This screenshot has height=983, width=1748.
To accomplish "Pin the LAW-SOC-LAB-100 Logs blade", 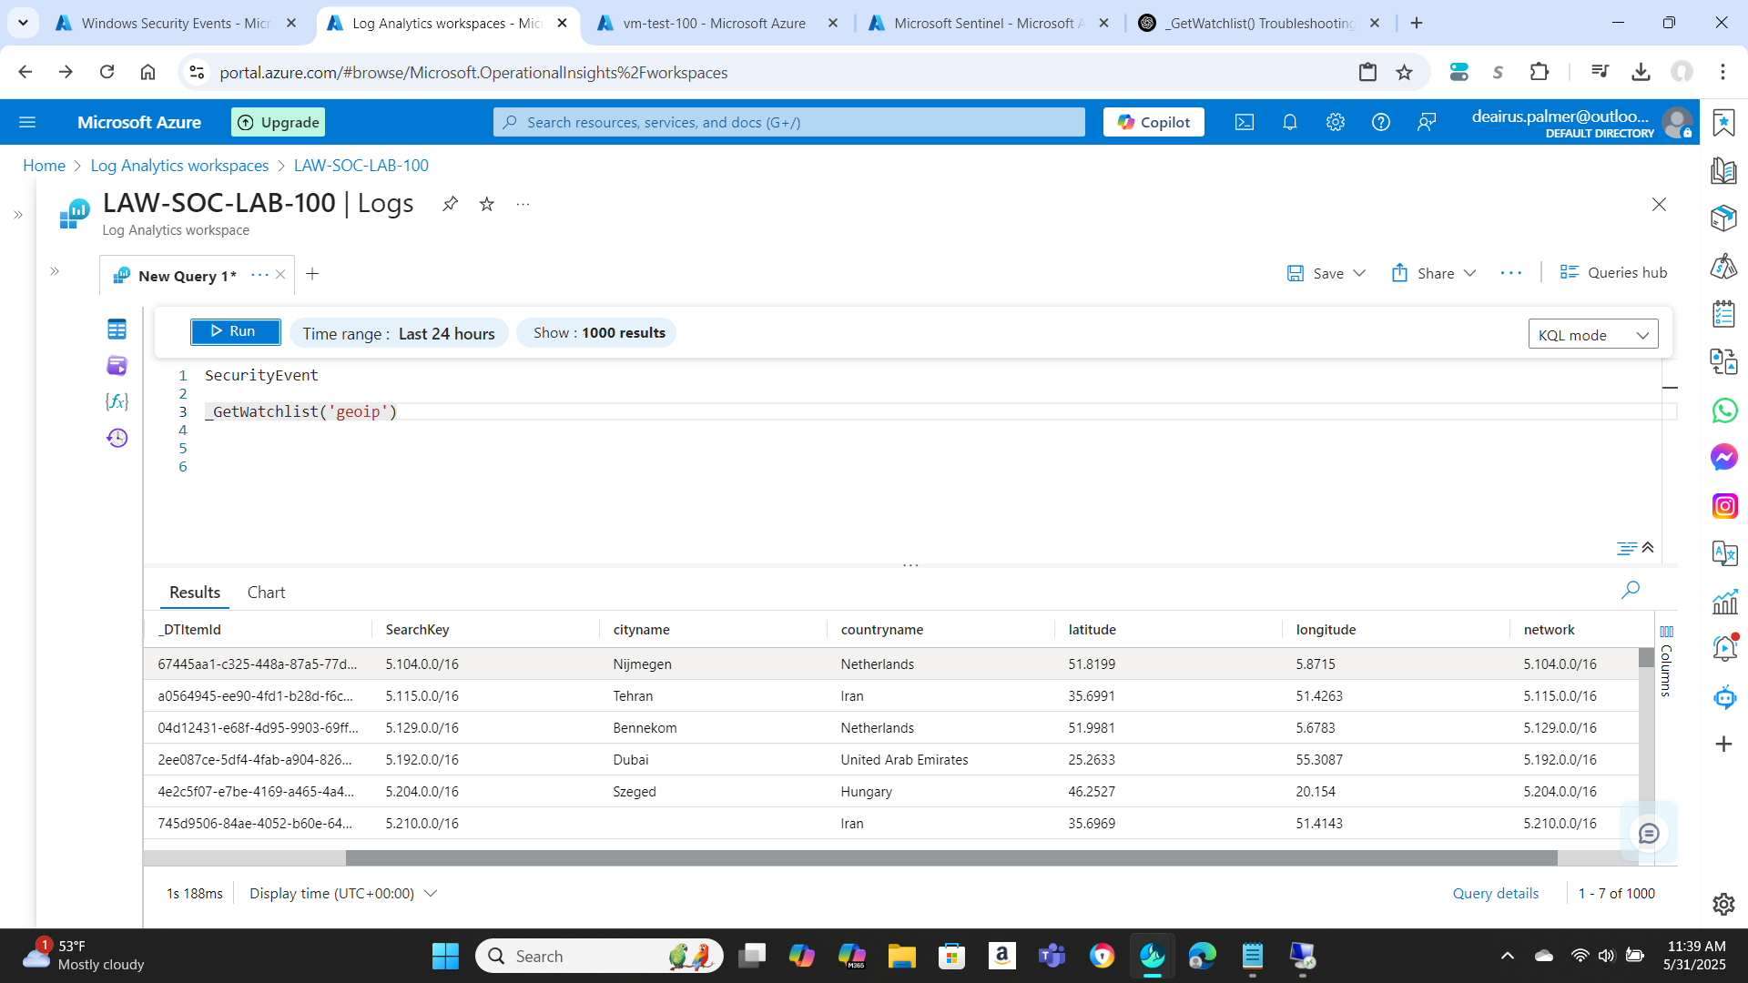I will [x=450, y=204].
